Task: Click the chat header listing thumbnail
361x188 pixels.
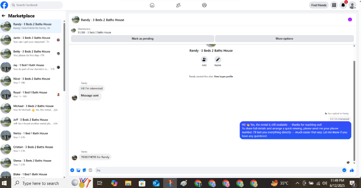Action: pyautogui.click(x=75, y=20)
